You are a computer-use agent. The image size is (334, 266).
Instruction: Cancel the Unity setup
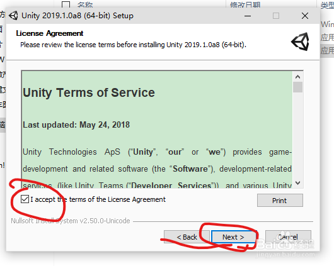coord(288,237)
